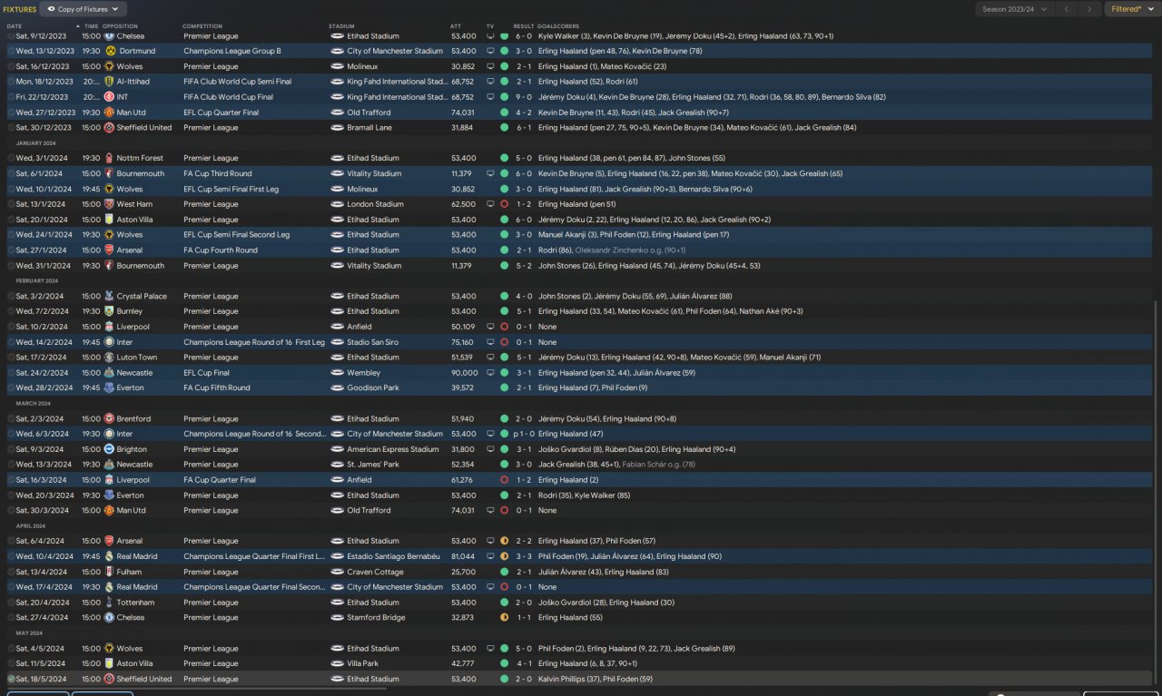Go to the previous season arrow
This screenshot has height=696, width=1162.
(x=1067, y=9)
